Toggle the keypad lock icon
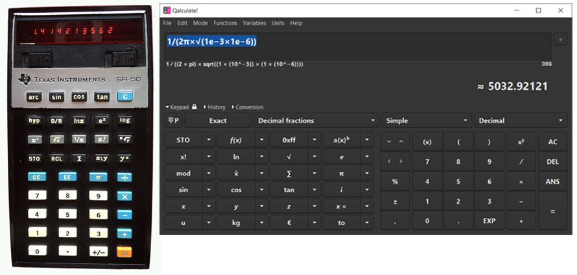 [194, 107]
